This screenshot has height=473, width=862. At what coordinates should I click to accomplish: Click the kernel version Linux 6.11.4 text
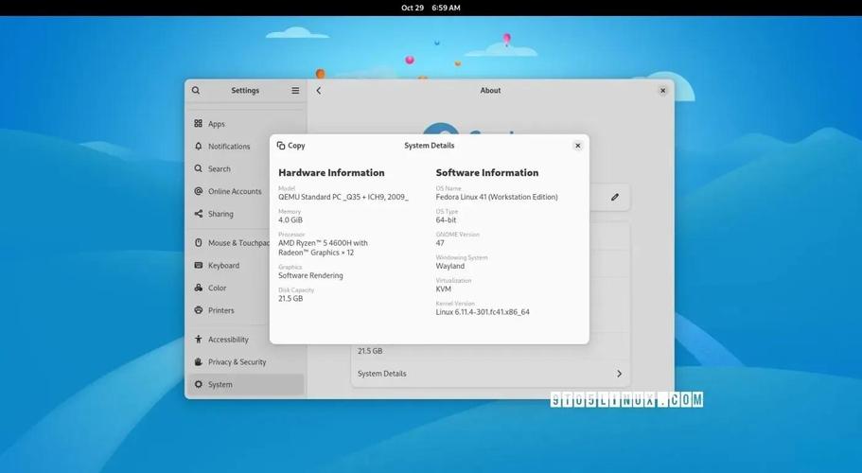click(x=483, y=312)
